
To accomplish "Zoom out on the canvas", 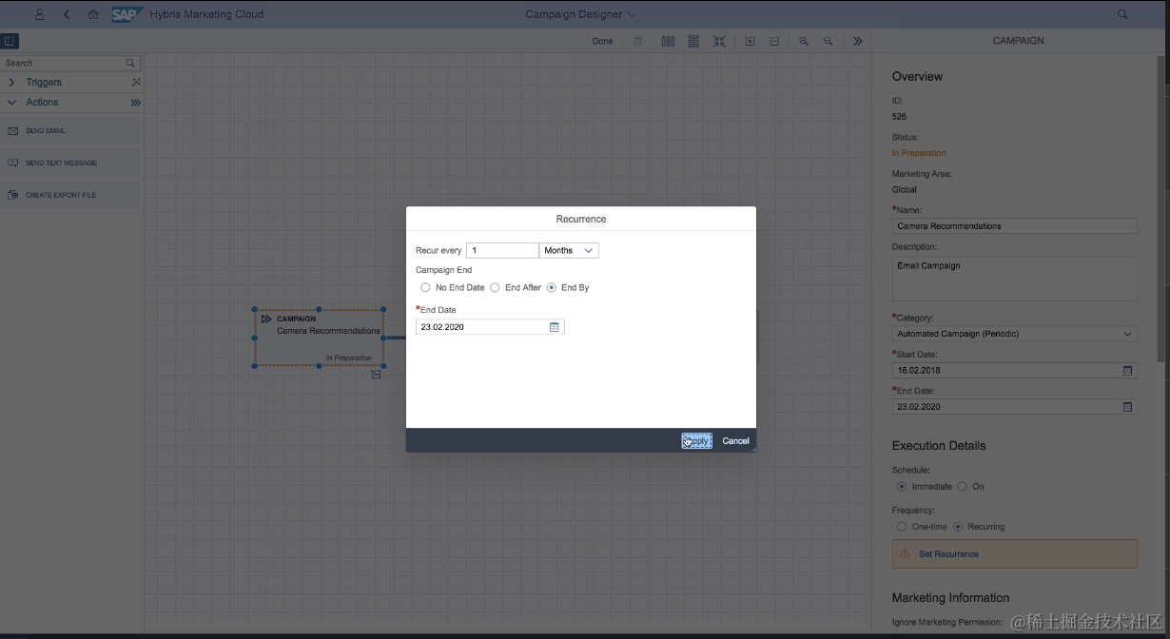I will (x=828, y=41).
